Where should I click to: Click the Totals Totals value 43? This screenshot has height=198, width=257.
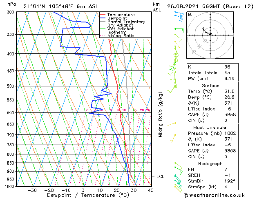tap(227, 73)
